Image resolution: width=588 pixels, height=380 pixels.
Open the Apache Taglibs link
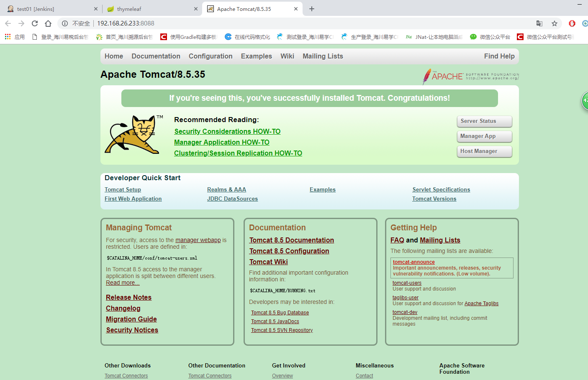(481, 303)
